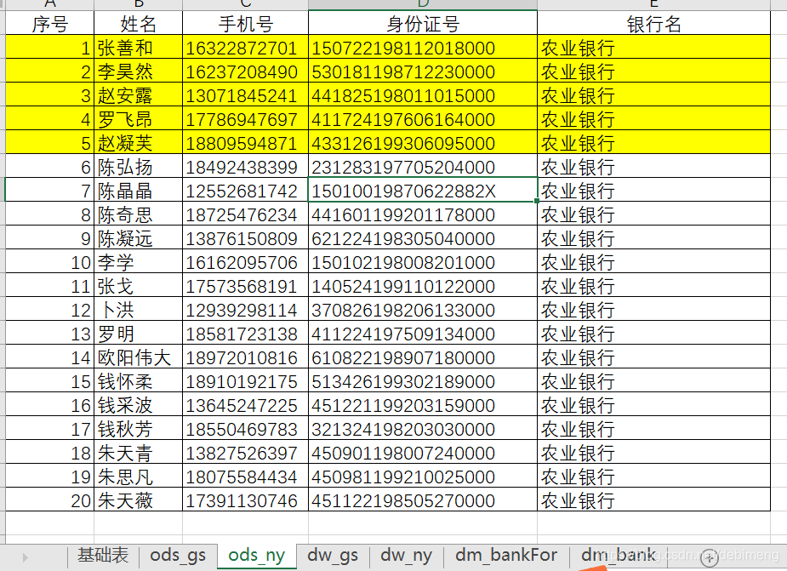Select phone number cell 13071845241
This screenshot has height=571, width=787.
click(245, 95)
